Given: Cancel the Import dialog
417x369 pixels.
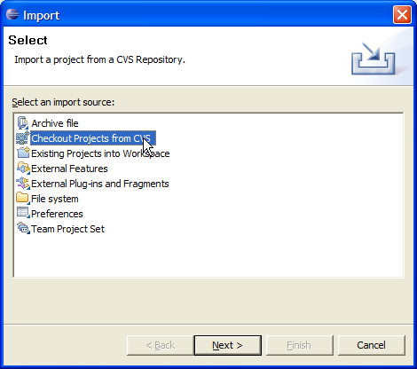Looking at the screenshot, I should coord(372,345).
